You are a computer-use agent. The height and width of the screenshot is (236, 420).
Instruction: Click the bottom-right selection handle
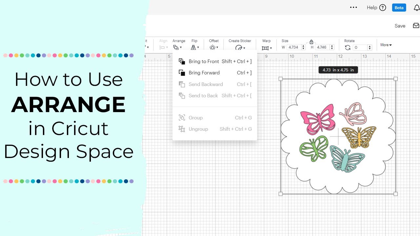coord(395,194)
